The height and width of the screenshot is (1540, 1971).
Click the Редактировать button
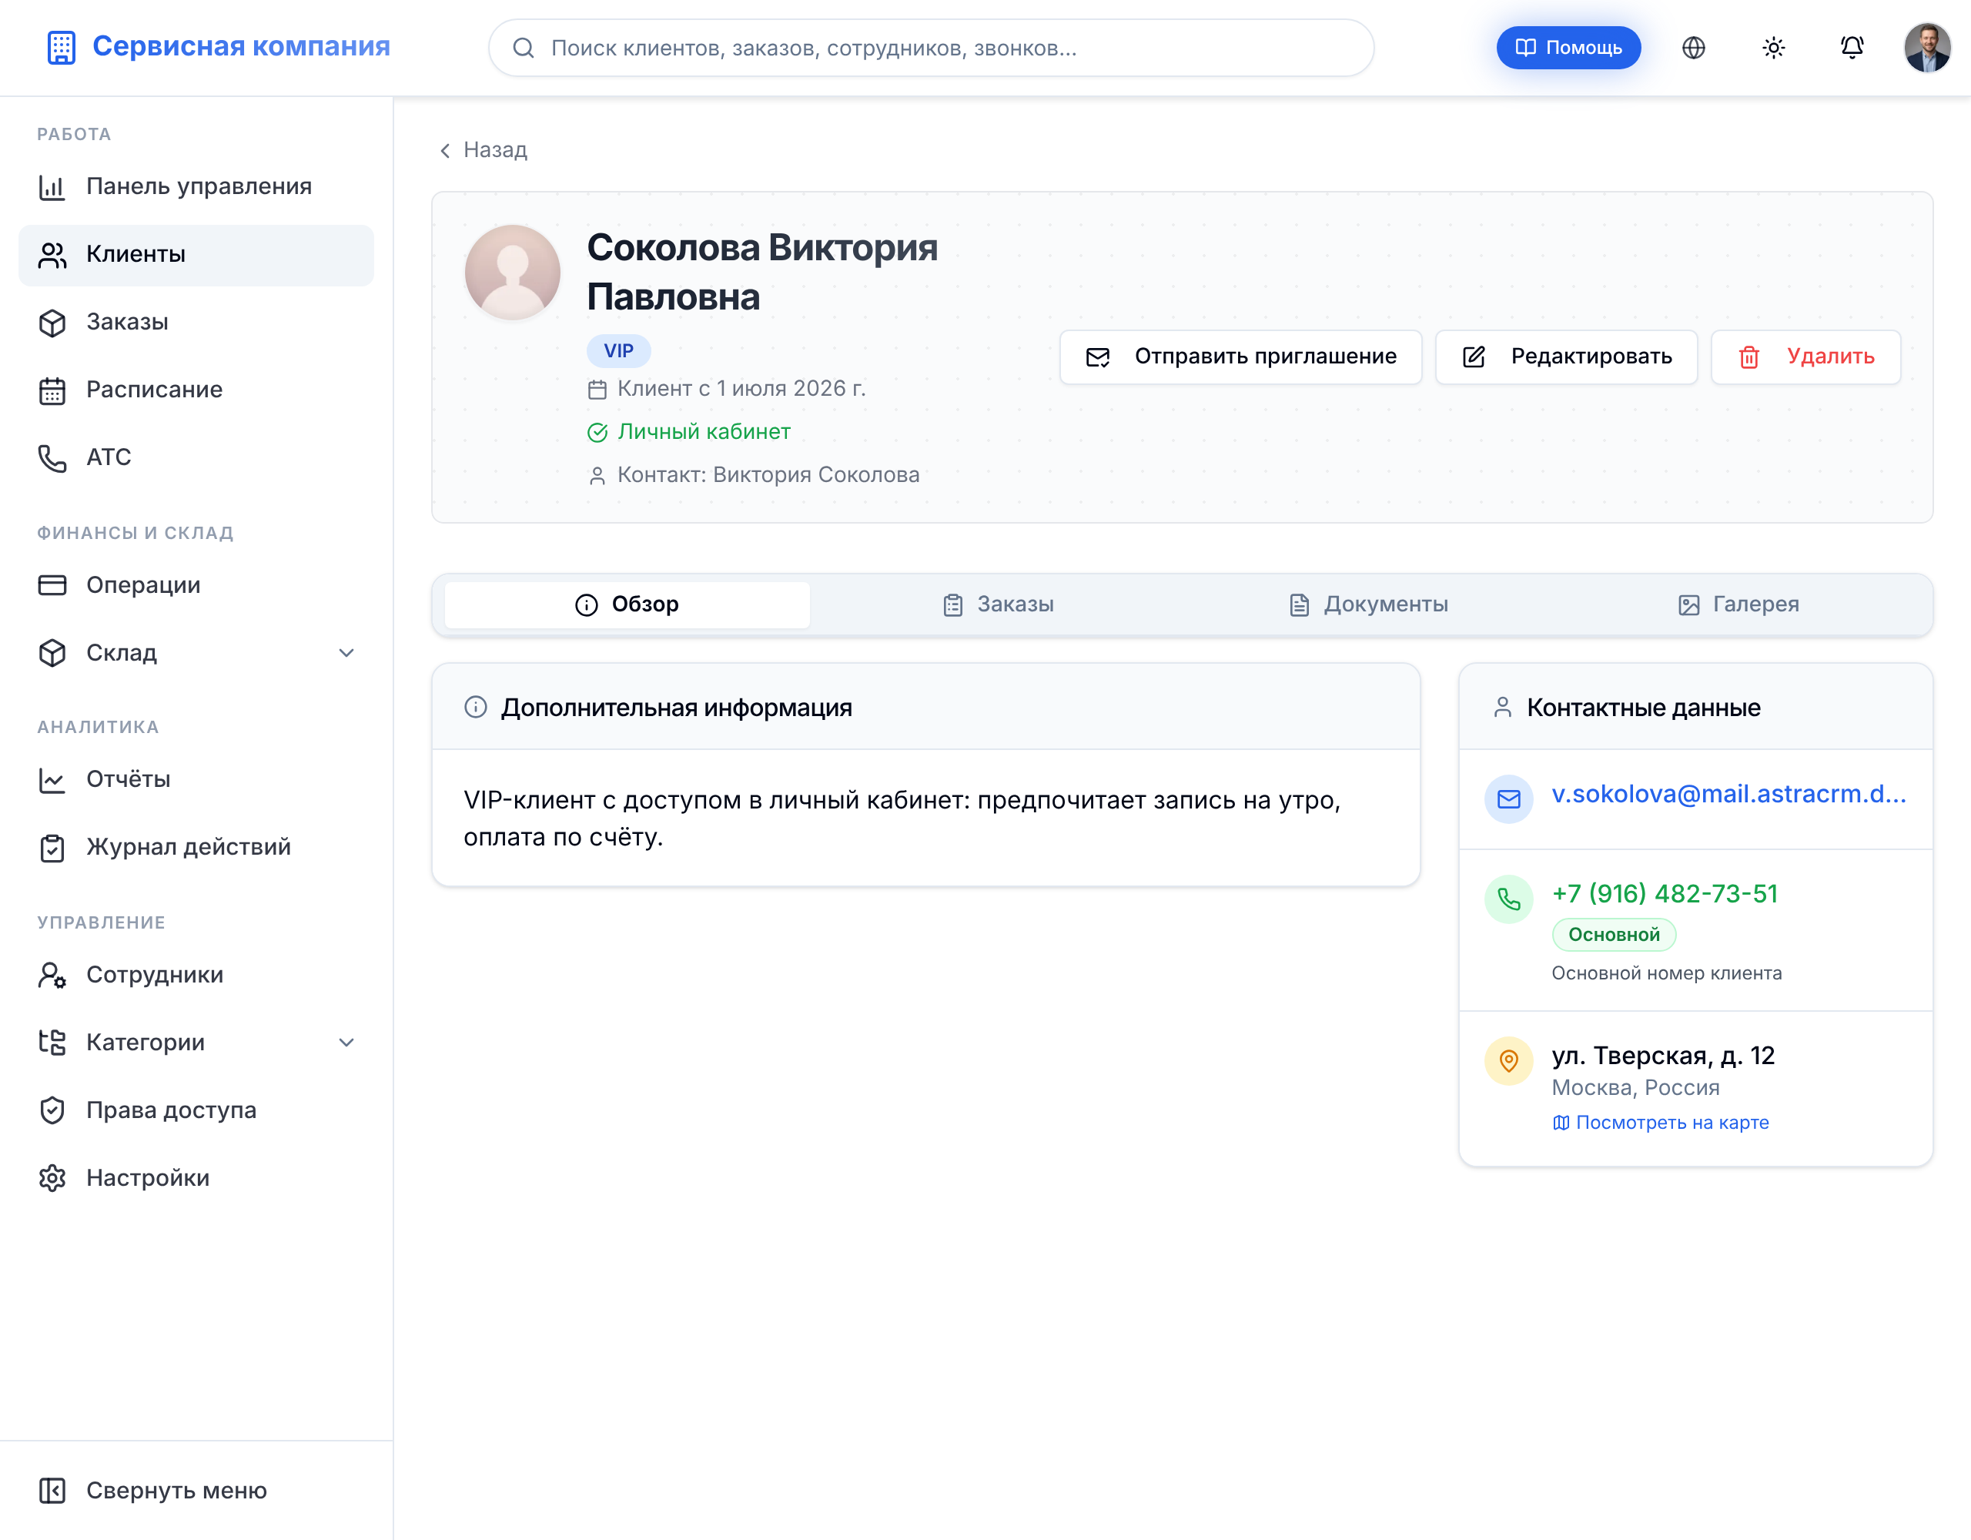(1567, 357)
